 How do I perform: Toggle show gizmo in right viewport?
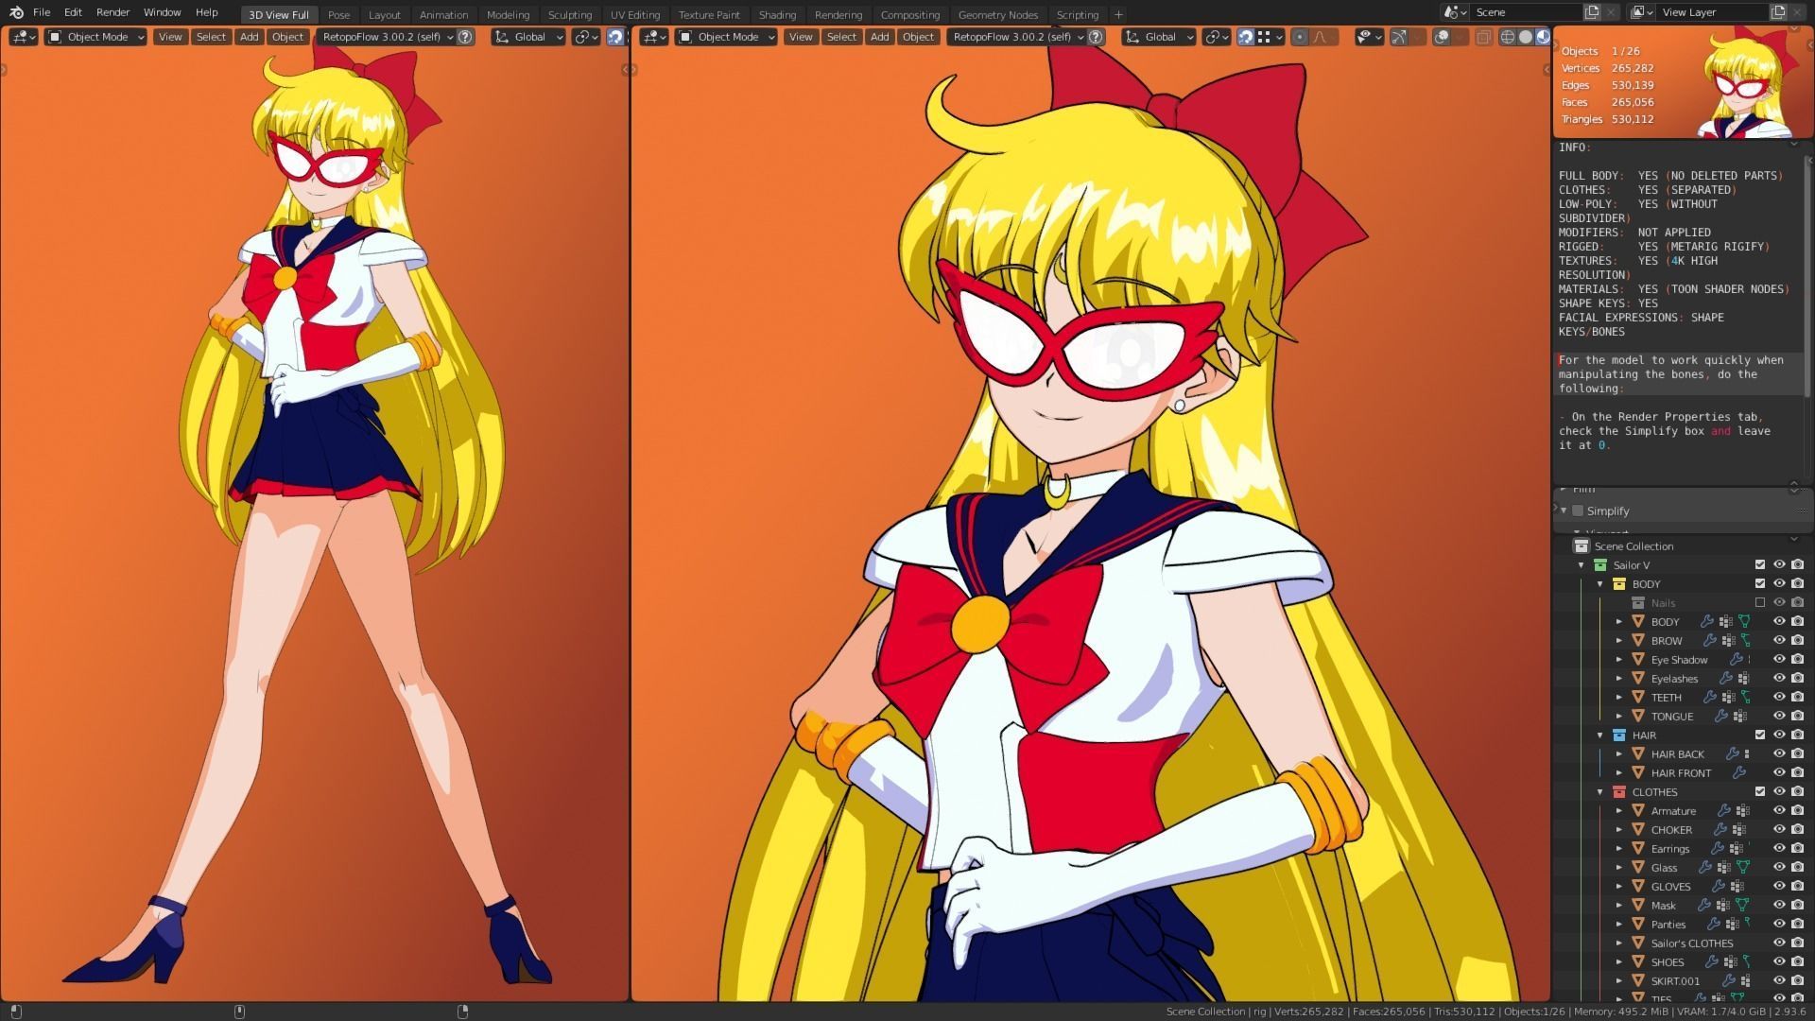[x=1398, y=37]
